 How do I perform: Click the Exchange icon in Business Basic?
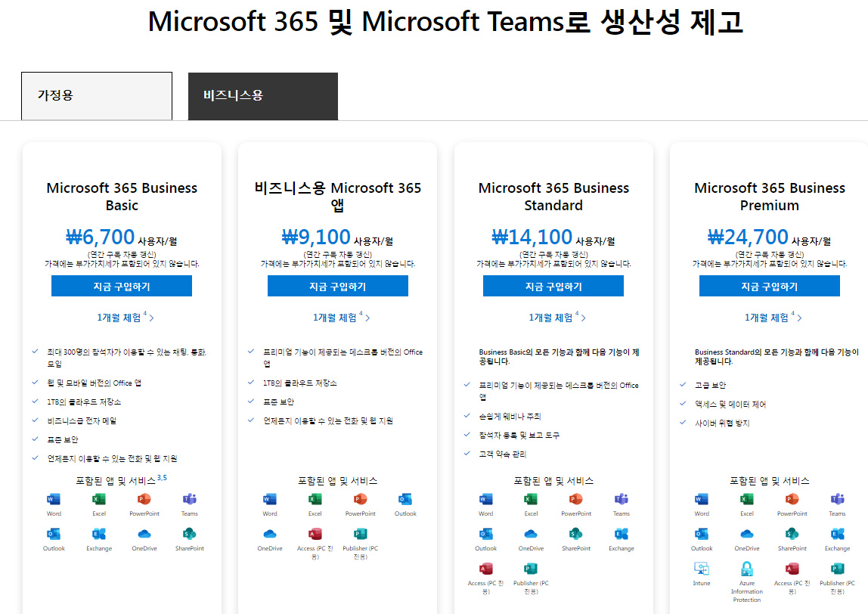[99, 535]
